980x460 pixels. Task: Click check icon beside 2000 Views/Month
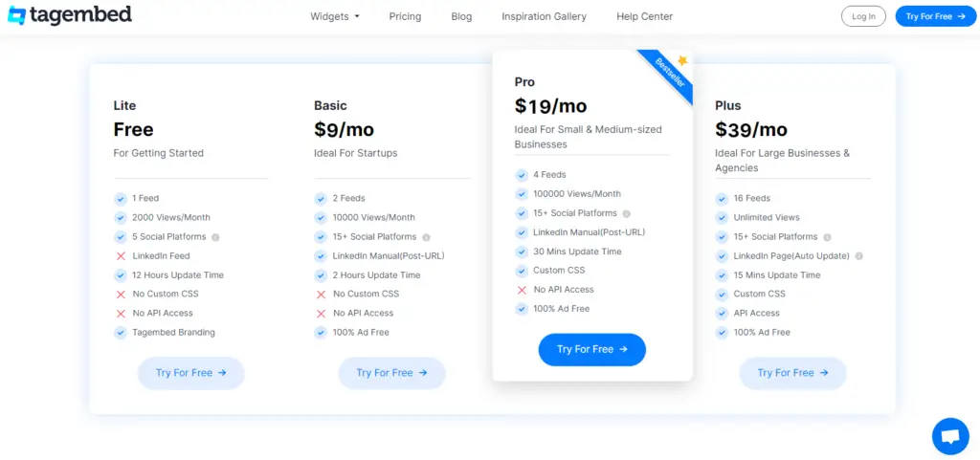[121, 218]
